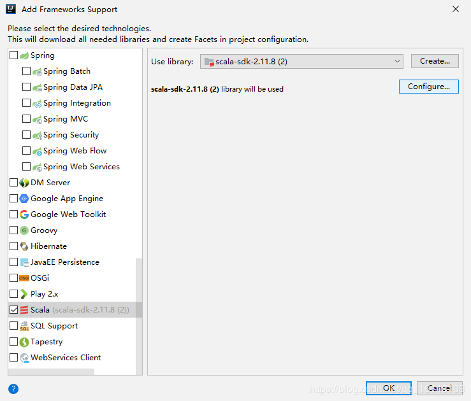Click the Configure... button

(x=429, y=87)
